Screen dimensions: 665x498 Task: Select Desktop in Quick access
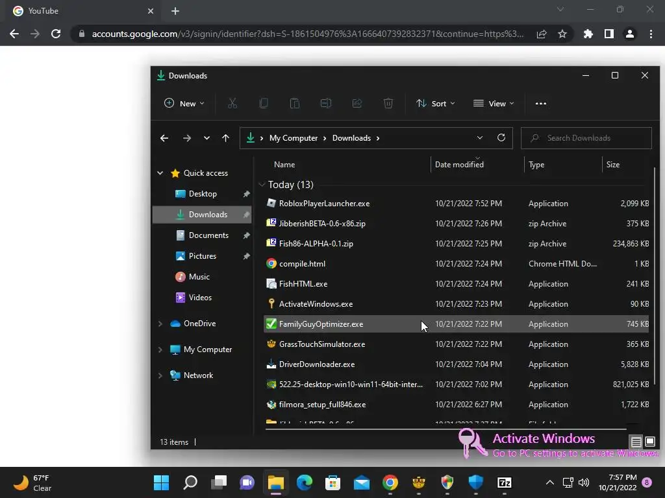[203, 193]
